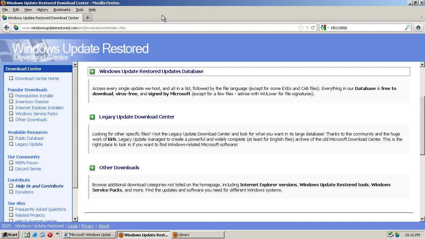Click the sidebar scrollbar down arrow
The height and width of the screenshot is (239, 425).
point(75,219)
